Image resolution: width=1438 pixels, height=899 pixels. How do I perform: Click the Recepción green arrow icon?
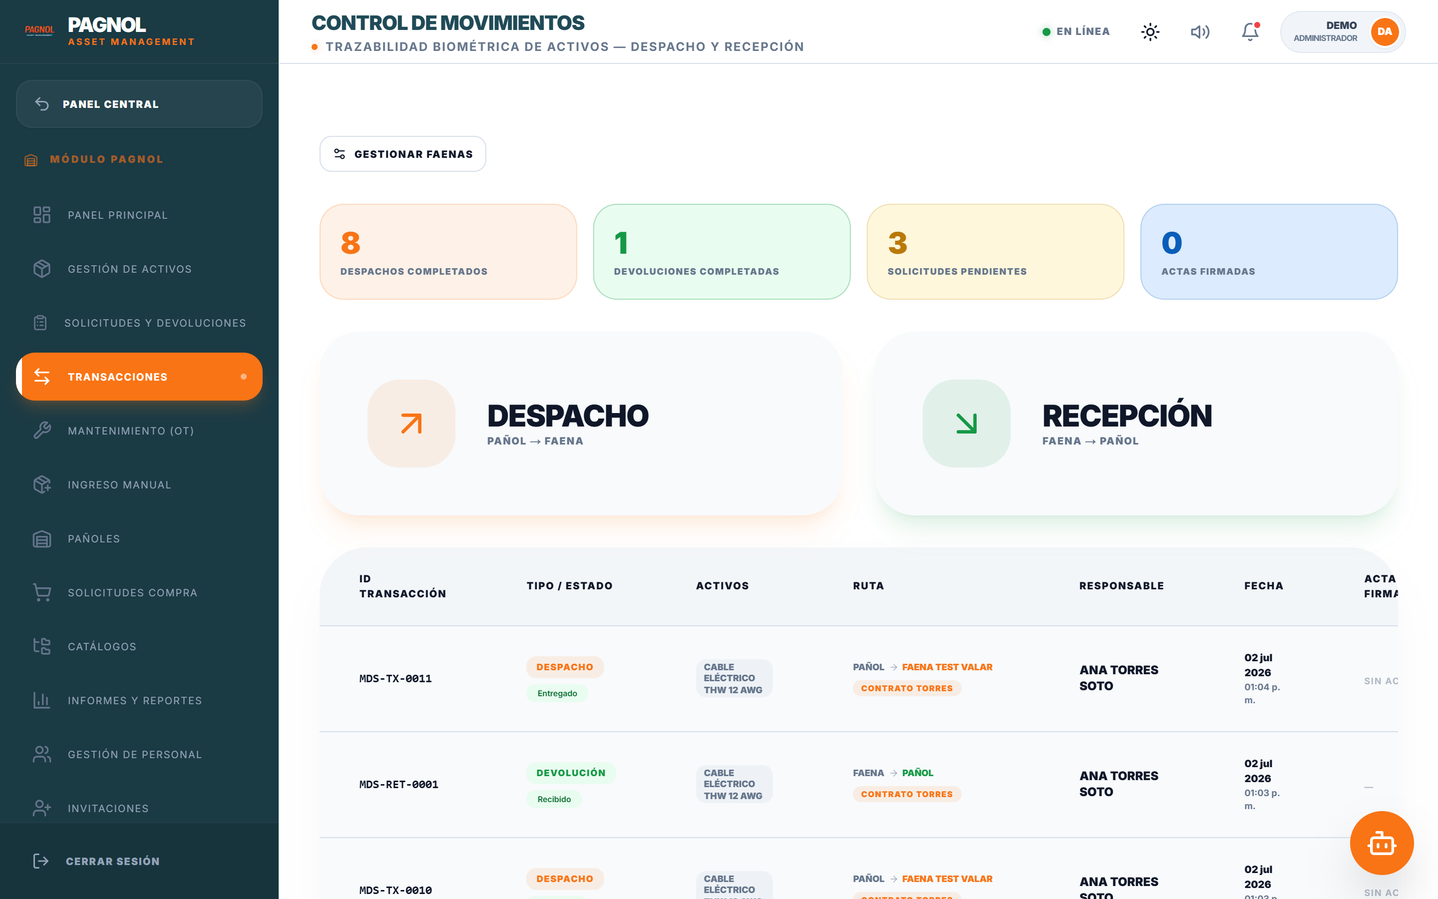point(966,424)
